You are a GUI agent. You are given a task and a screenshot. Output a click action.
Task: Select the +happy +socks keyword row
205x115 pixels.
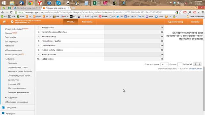click(100, 27)
